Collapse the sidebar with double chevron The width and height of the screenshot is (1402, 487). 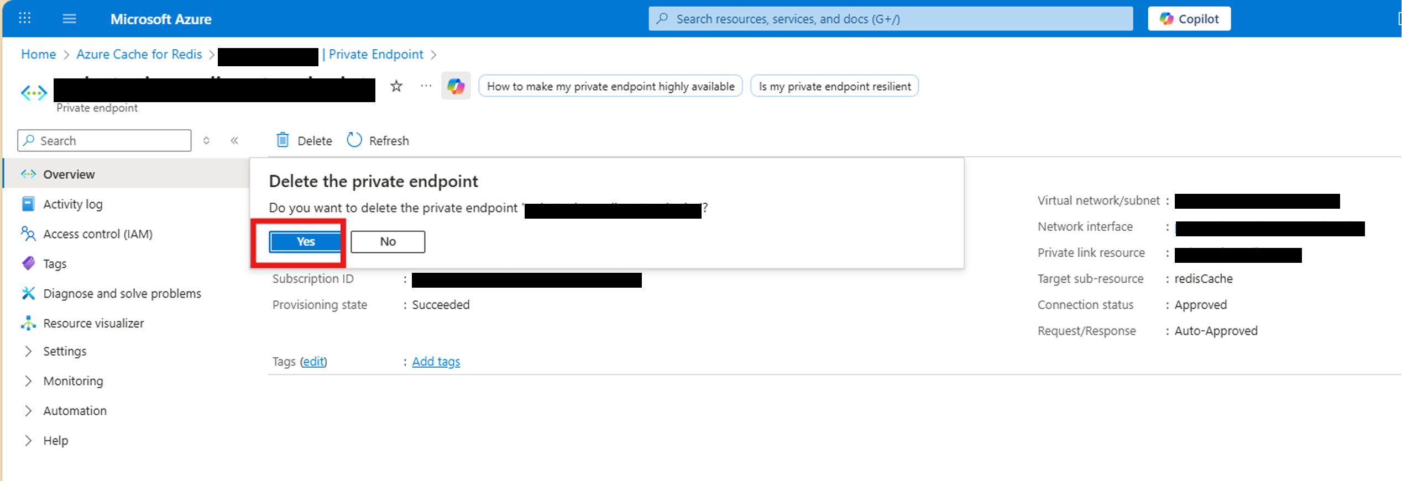pos(234,141)
